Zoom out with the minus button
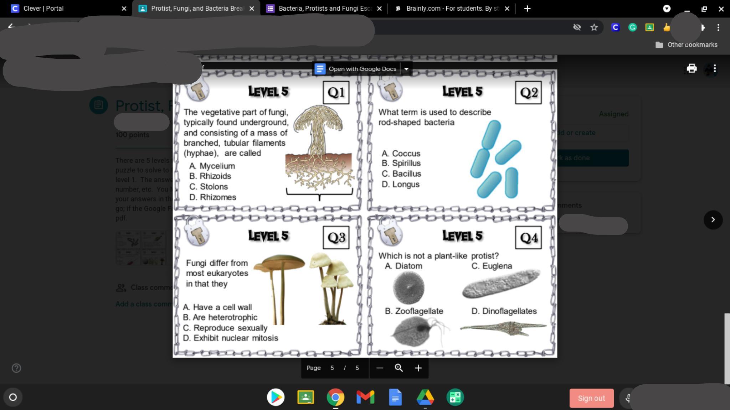 coord(380,368)
